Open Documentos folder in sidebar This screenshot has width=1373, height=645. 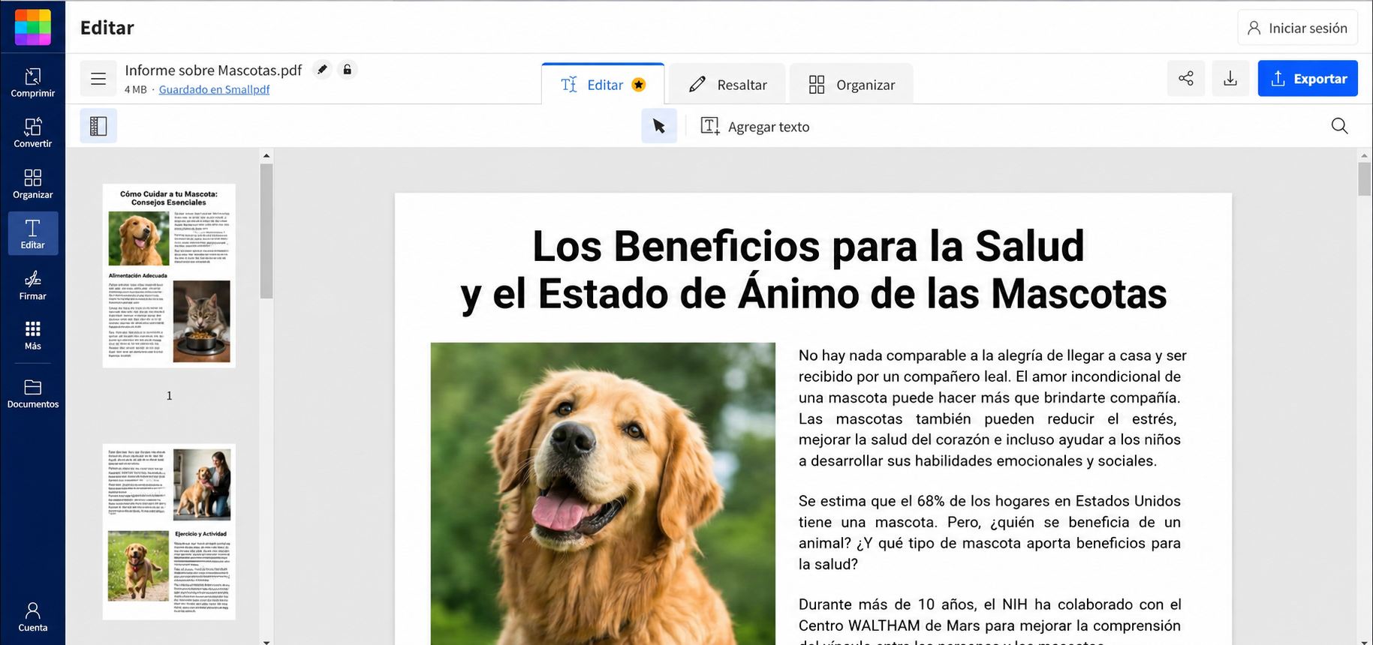pos(33,393)
